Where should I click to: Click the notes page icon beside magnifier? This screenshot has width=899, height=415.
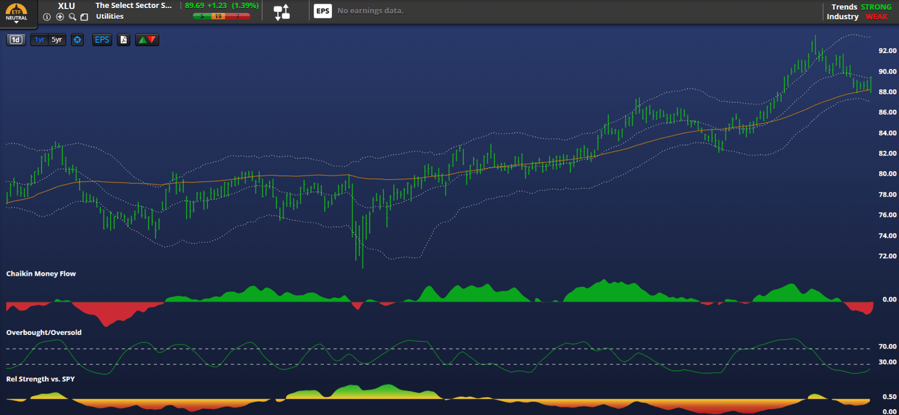pyautogui.click(x=84, y=17)
